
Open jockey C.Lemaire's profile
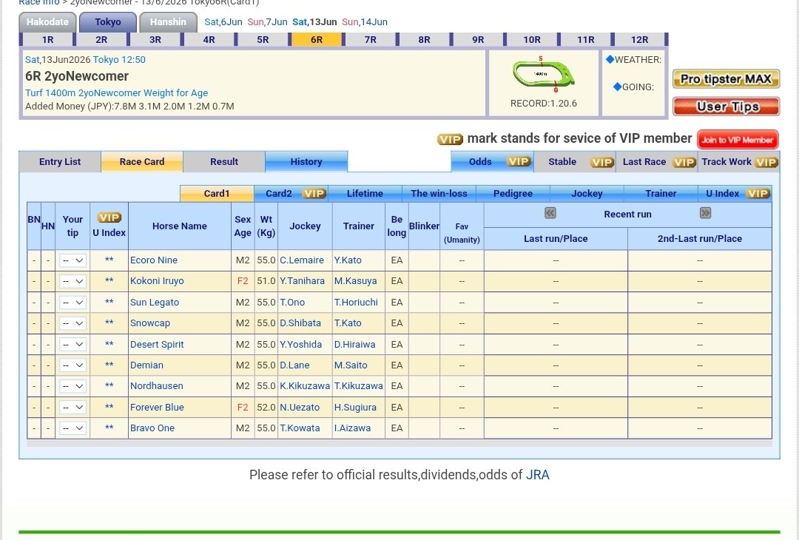302,260
